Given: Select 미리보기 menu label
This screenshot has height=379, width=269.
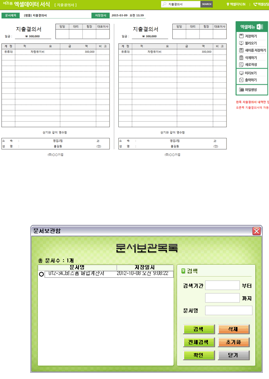Looking at the screenshot, I should click(251, 73).
